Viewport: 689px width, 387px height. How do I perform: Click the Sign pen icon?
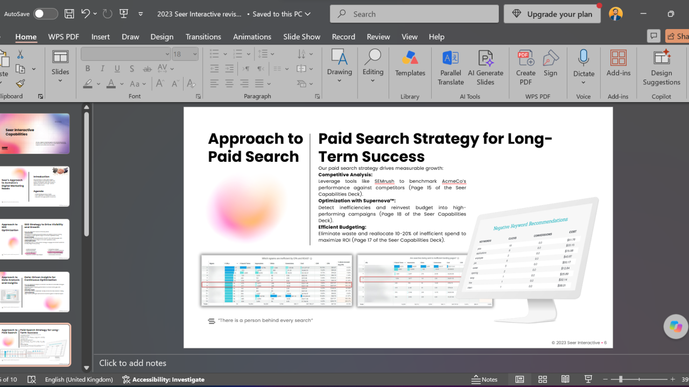pyautogui.click(x=550, y=63)
